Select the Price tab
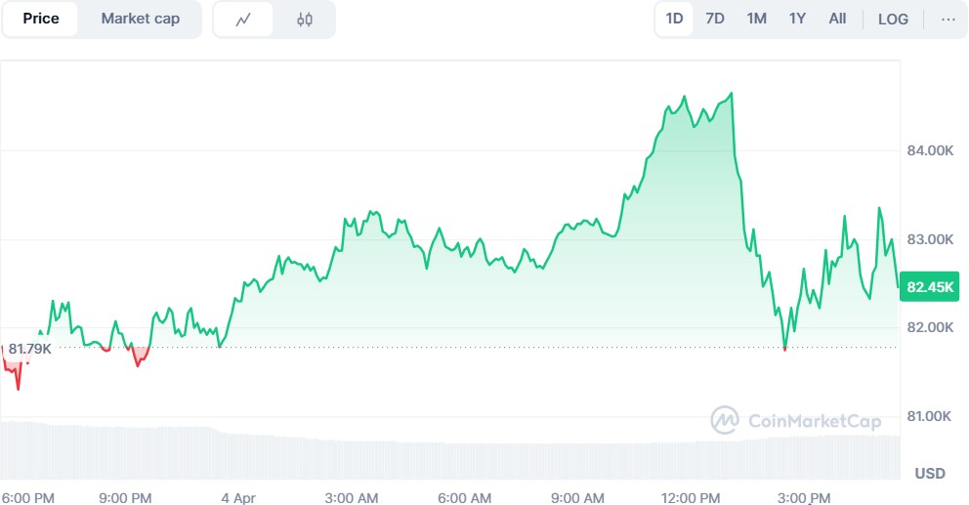969x505 pixels. [x=41, y=19]
